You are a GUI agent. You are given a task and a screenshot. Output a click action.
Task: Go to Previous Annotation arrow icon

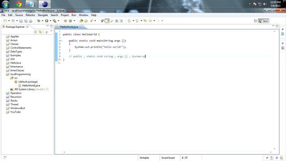(137, 21)
